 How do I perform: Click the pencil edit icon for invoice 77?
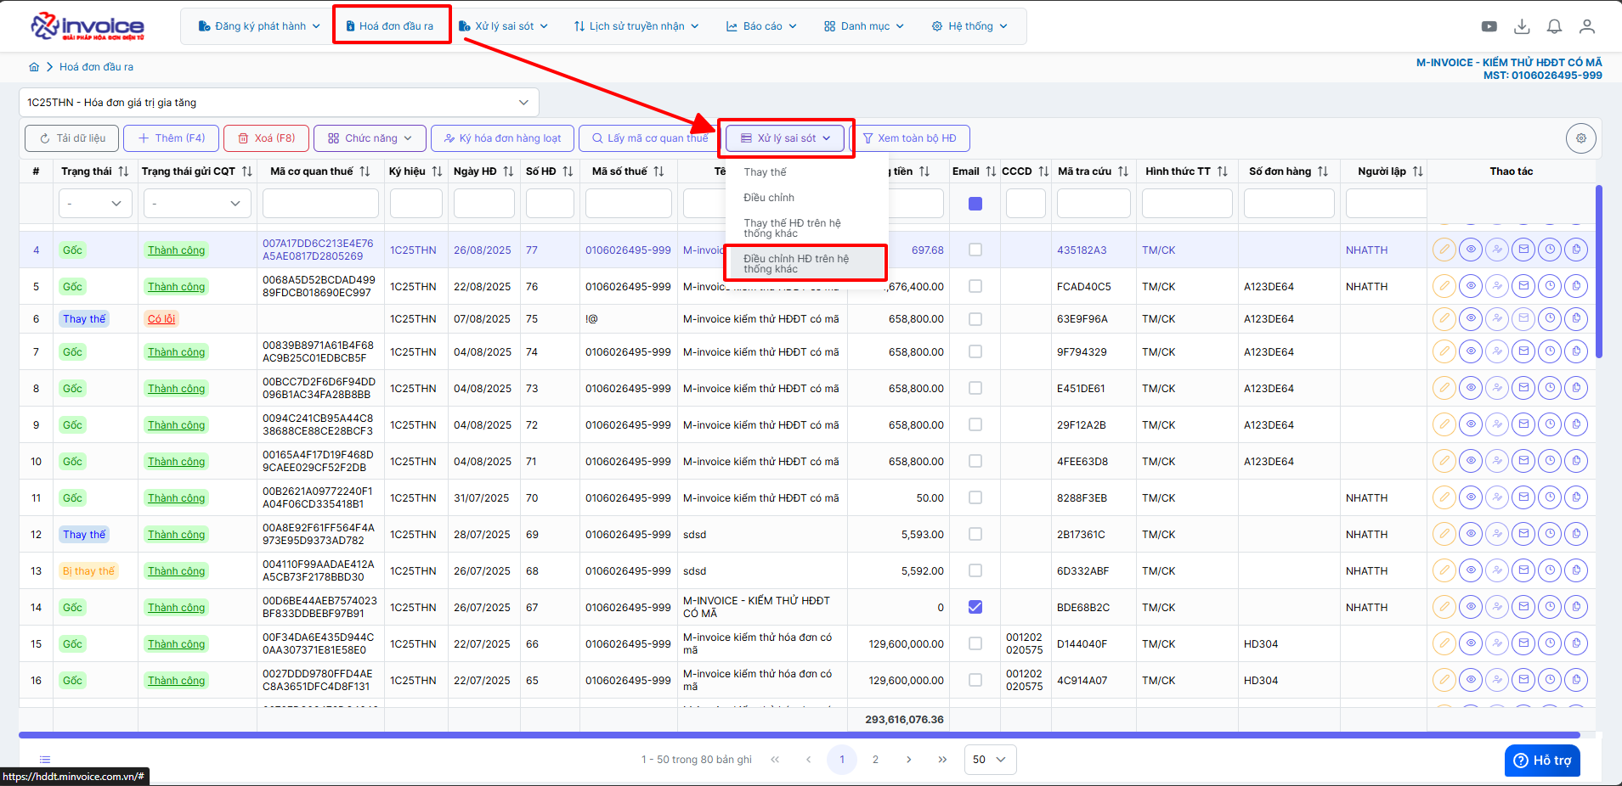[x=1444, y=250]
